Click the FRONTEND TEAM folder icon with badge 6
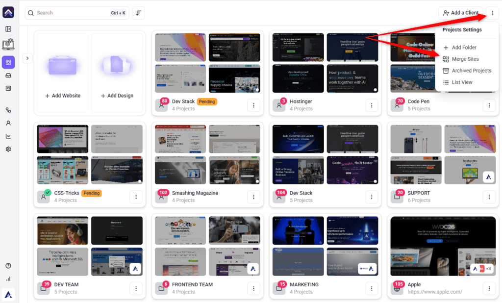The image size is (502, 303). tap(161, 288)
